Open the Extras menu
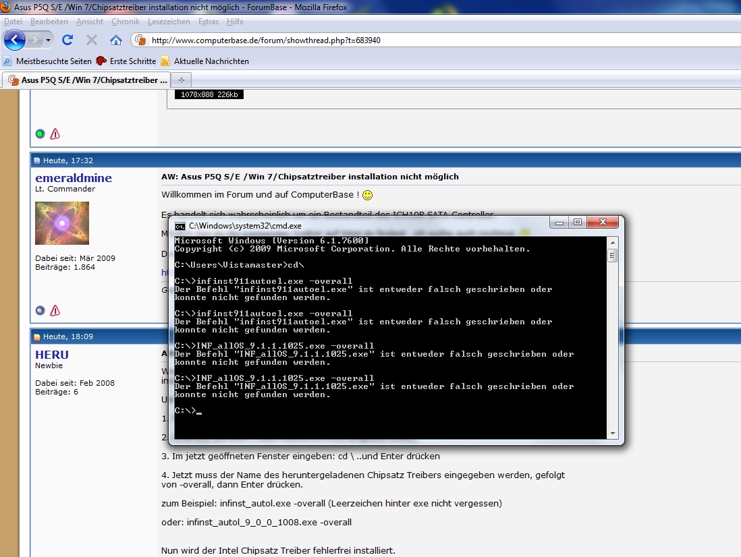Image resolution: width=741 pixels, height=557 pixels. click(x=209, y=22)
